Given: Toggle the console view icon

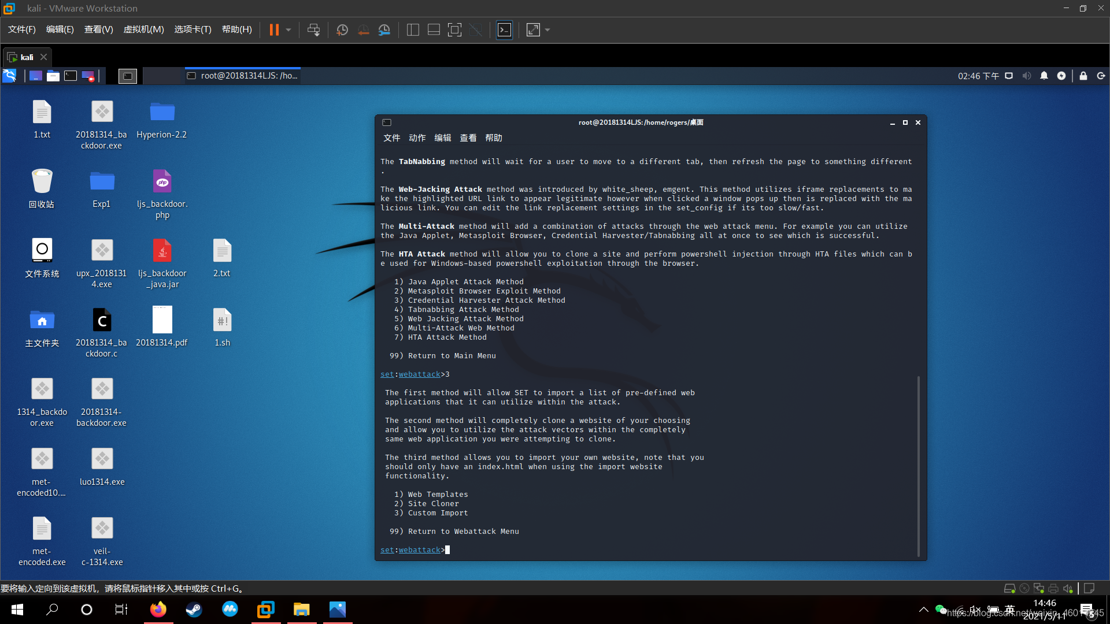Looking at the screenshot, I should (x=504, y=30).
